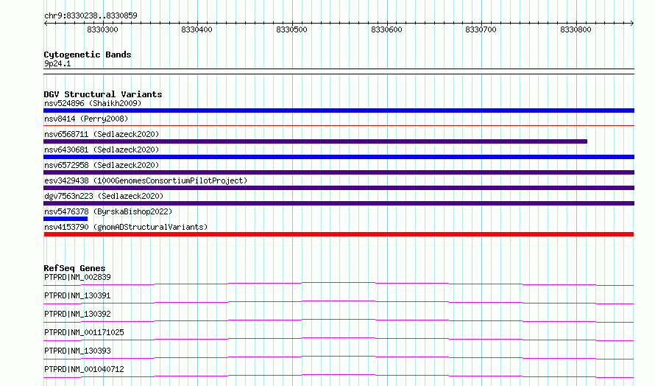Open variant dgv7563n223 (Sedlazeck2020) label

[x=104, y=196]
